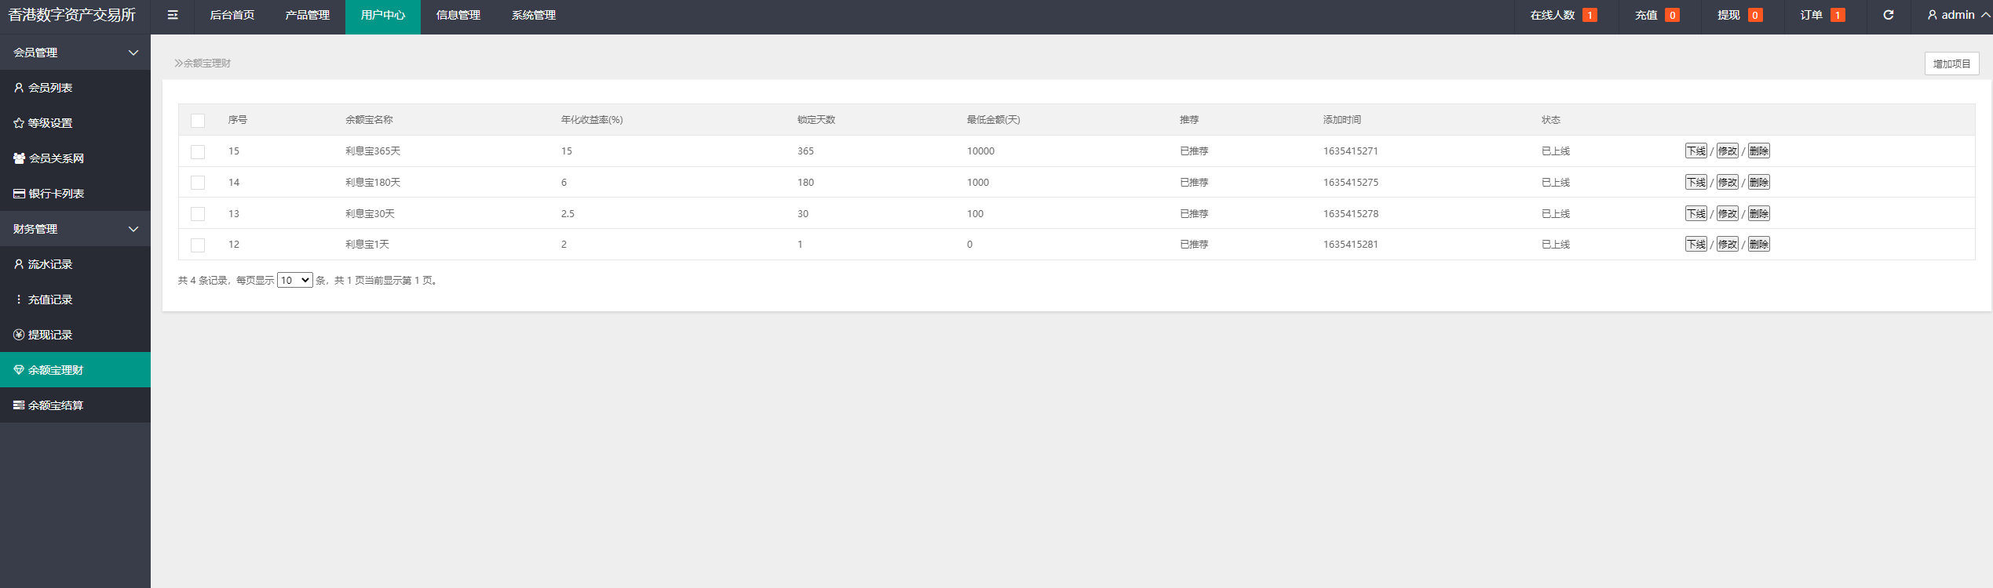Viewport: 1993px width, 588px height.
Task: Collapse the 会员管理 sidebar section
Action: tap(133, 53)
